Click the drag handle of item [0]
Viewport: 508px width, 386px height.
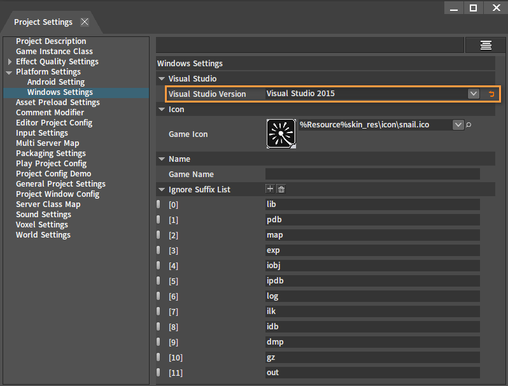159,204
